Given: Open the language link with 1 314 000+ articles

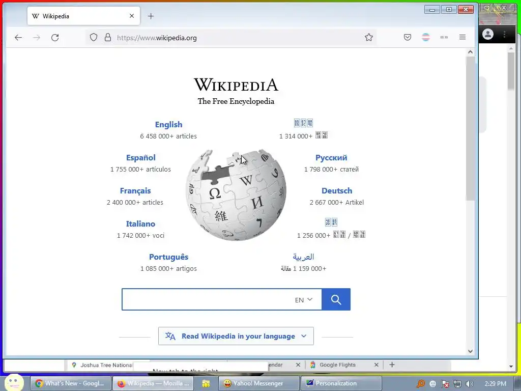Looking at the screenshot, I should pyautogui.click(x=303, y=123).
